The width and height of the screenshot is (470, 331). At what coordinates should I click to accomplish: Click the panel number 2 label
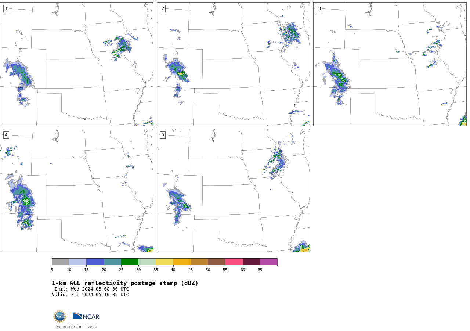coord(163,8)
